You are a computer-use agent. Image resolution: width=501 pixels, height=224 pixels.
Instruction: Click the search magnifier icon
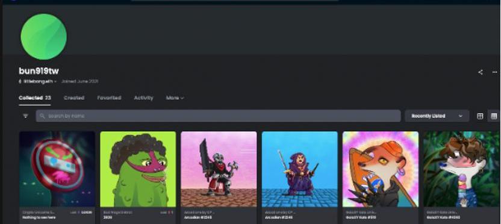click(x=43, y=116)
